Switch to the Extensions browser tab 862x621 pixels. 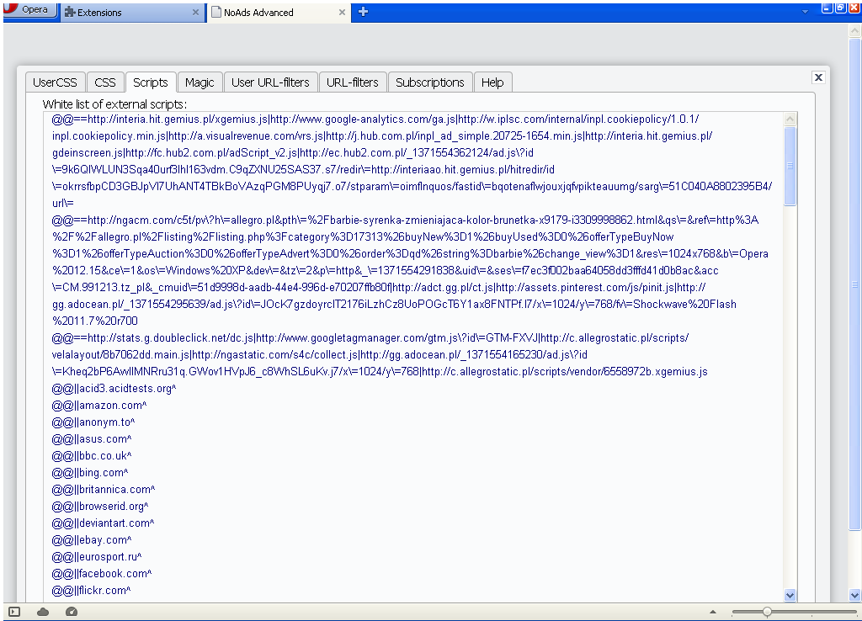132,12
